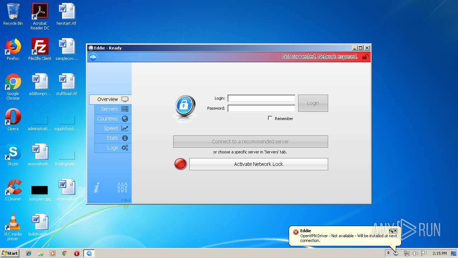Open Chrome from the taskbar
Viewport: 458px width, 258px height.
pyautogui.click(x=64, y=253)
